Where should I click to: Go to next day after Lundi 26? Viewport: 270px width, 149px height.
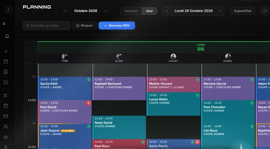click(x=220, y=11)
